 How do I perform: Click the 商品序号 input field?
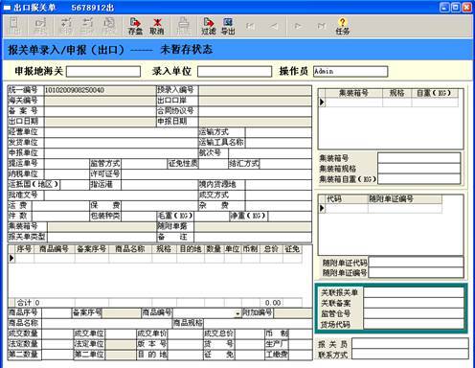tap(56, 313)
